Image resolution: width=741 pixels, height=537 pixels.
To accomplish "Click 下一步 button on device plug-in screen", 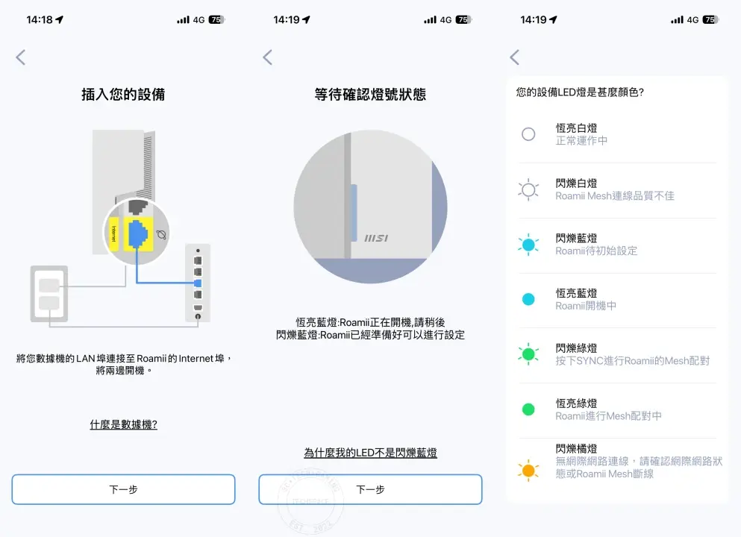I will pyautogui.click(x=123, y=489).
